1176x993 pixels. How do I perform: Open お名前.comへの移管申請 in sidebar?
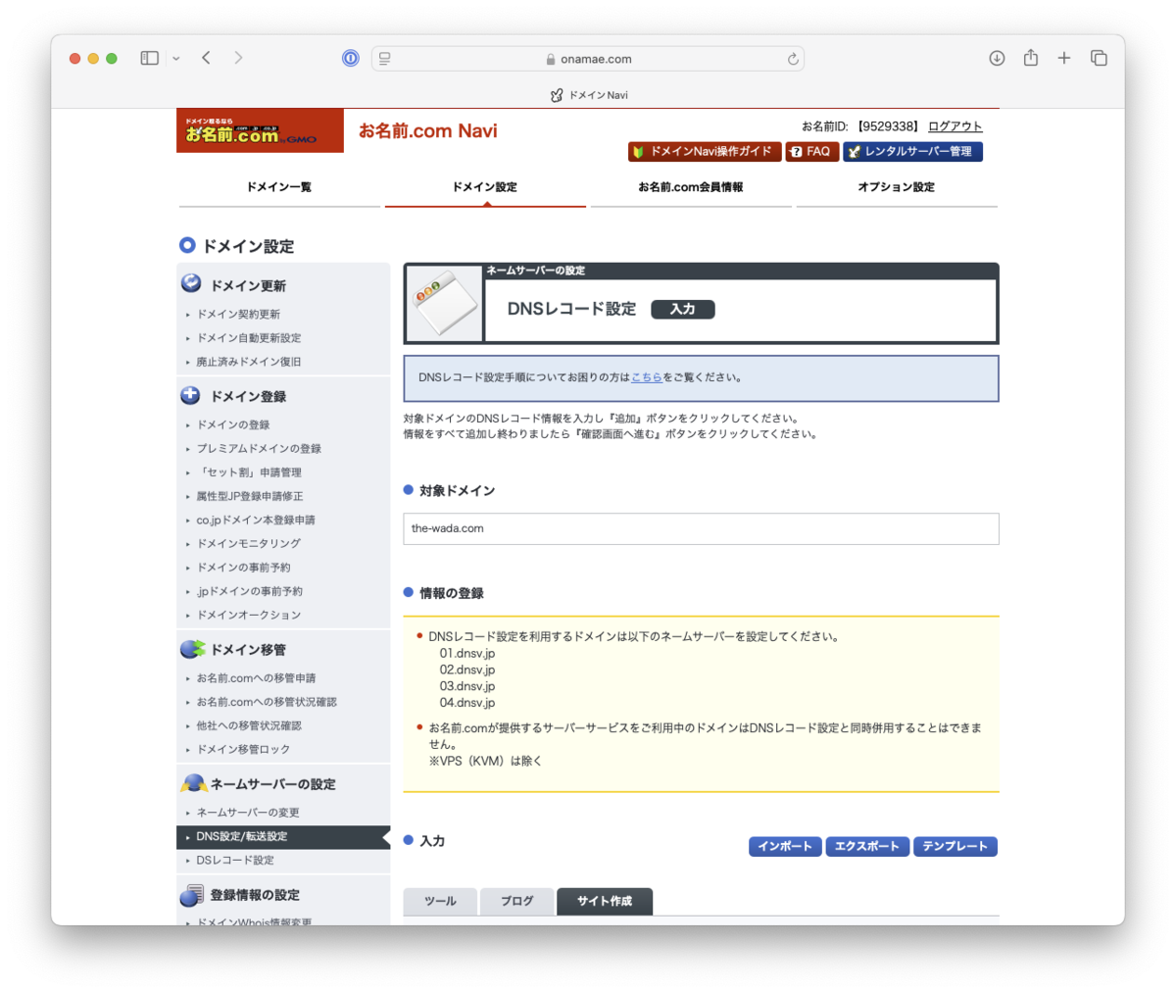256,678
